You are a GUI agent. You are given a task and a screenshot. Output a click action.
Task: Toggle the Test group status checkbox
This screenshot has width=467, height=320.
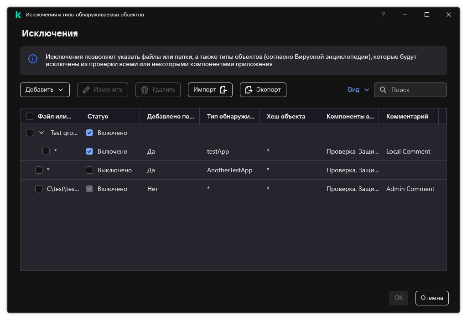89,133
